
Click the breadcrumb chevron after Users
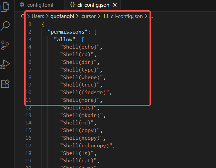click(x=47, y=16)
